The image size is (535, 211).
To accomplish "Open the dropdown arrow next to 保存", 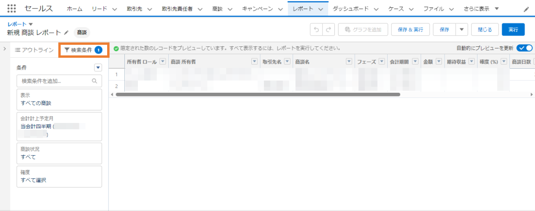I will (x=462, y=30).
